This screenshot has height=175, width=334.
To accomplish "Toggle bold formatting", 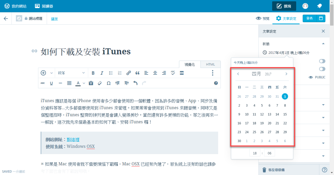I will 93,73.
